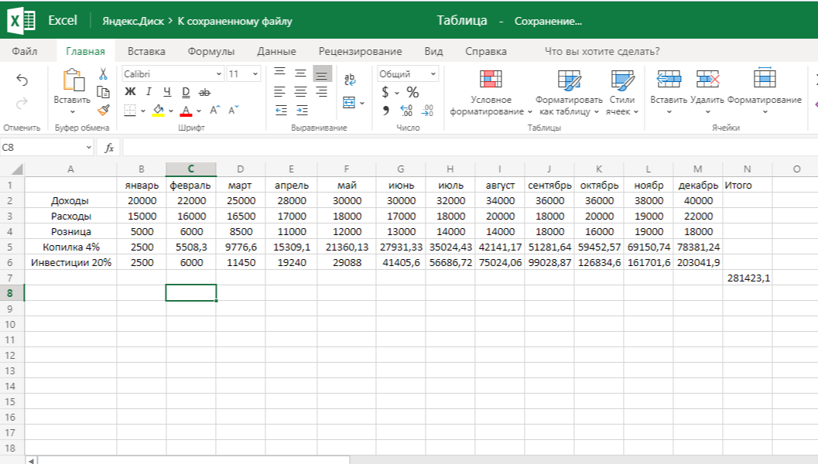
Task: Open the font size dropdown
Action: [256, 73]
